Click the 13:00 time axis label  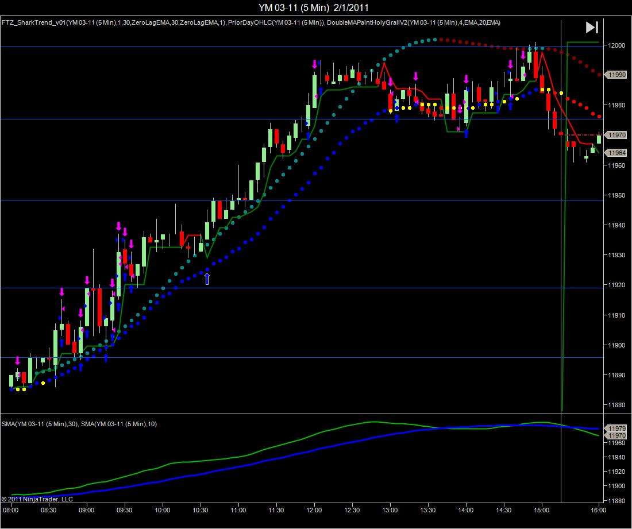(x=390, y=510)
